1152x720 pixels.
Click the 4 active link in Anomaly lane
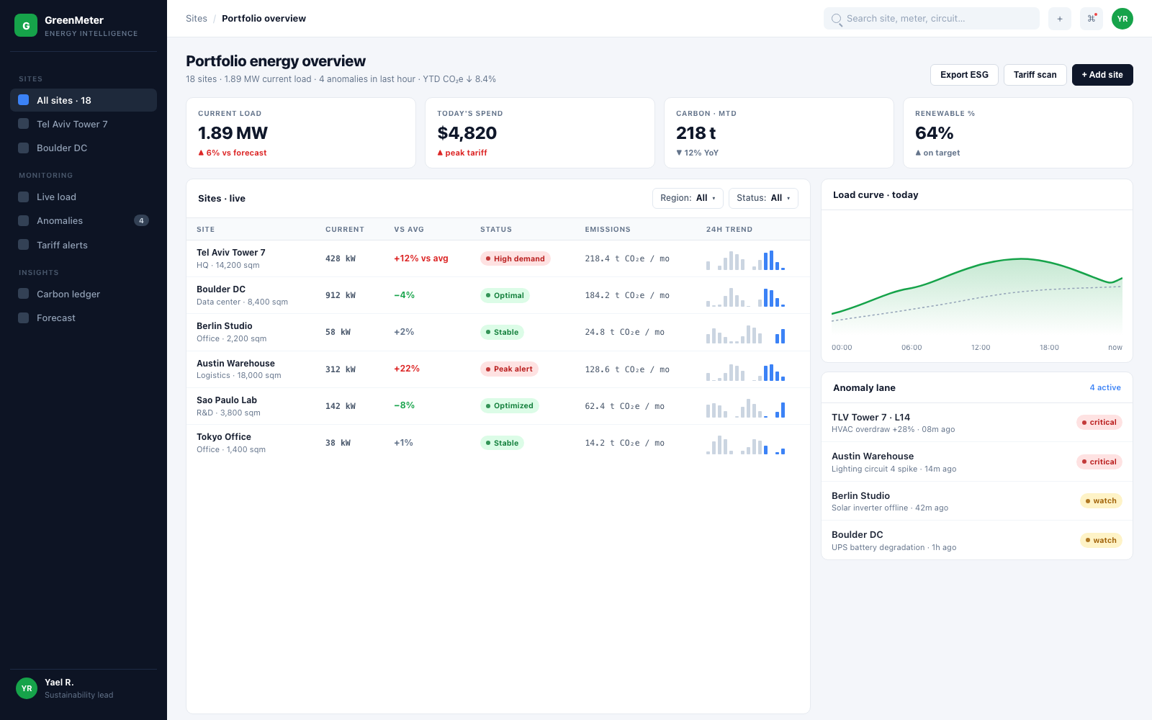1105,387
